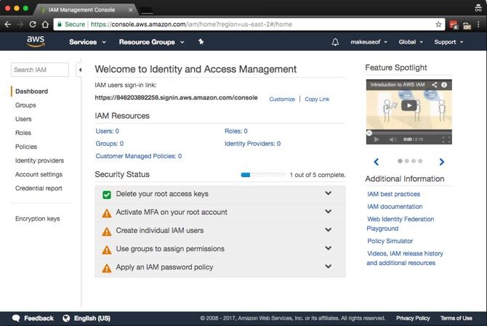Open the Global region dropdown
Screen dimensions: 487x326
point(411,42)
